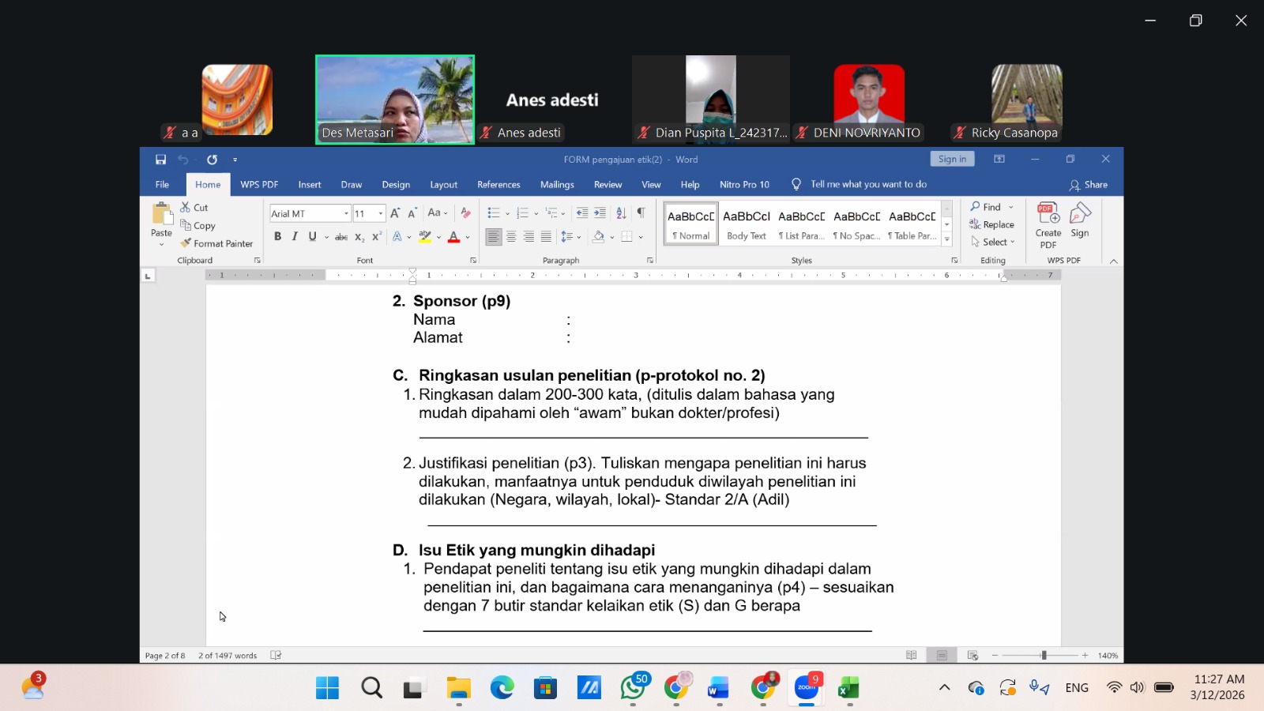Click the Sort (A-Z) icon

pos(621,213)
